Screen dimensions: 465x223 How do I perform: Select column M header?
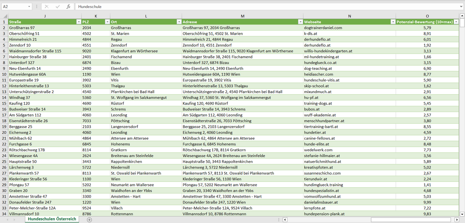pyautogui.click(x=242, y=16)
